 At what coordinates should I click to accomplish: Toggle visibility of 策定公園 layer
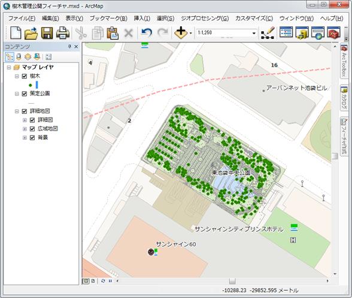click(x=24, y=94)
